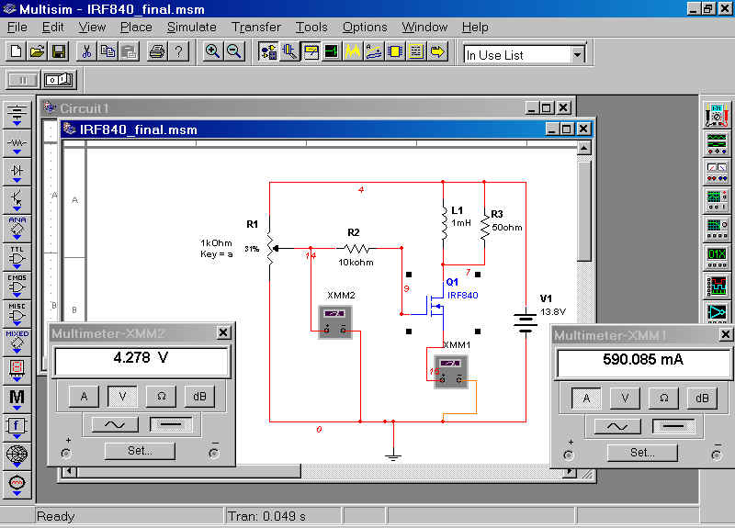Pause the simulation with pause button

(22, 80)
